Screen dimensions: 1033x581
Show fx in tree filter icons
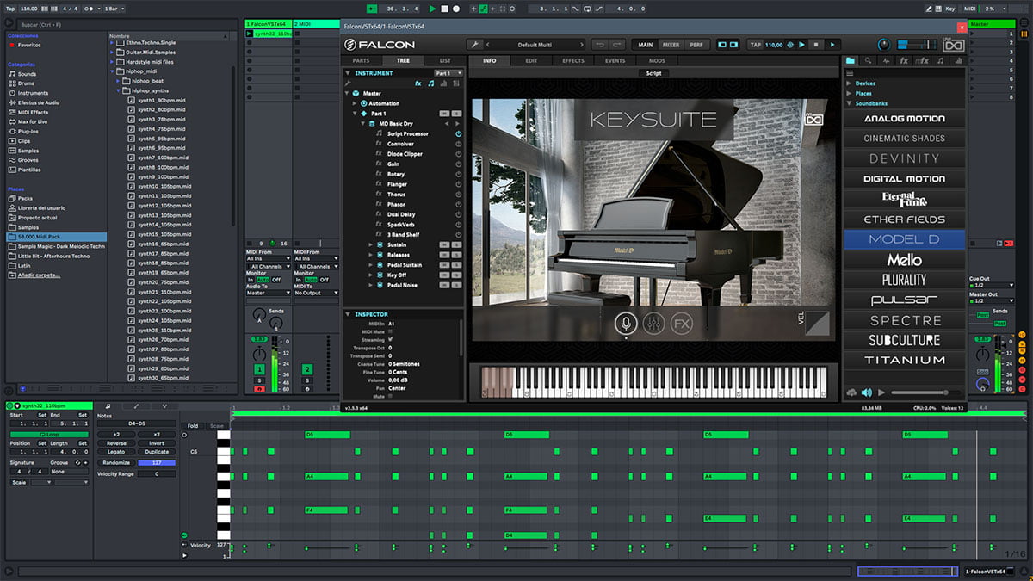[x=418, y=83]
